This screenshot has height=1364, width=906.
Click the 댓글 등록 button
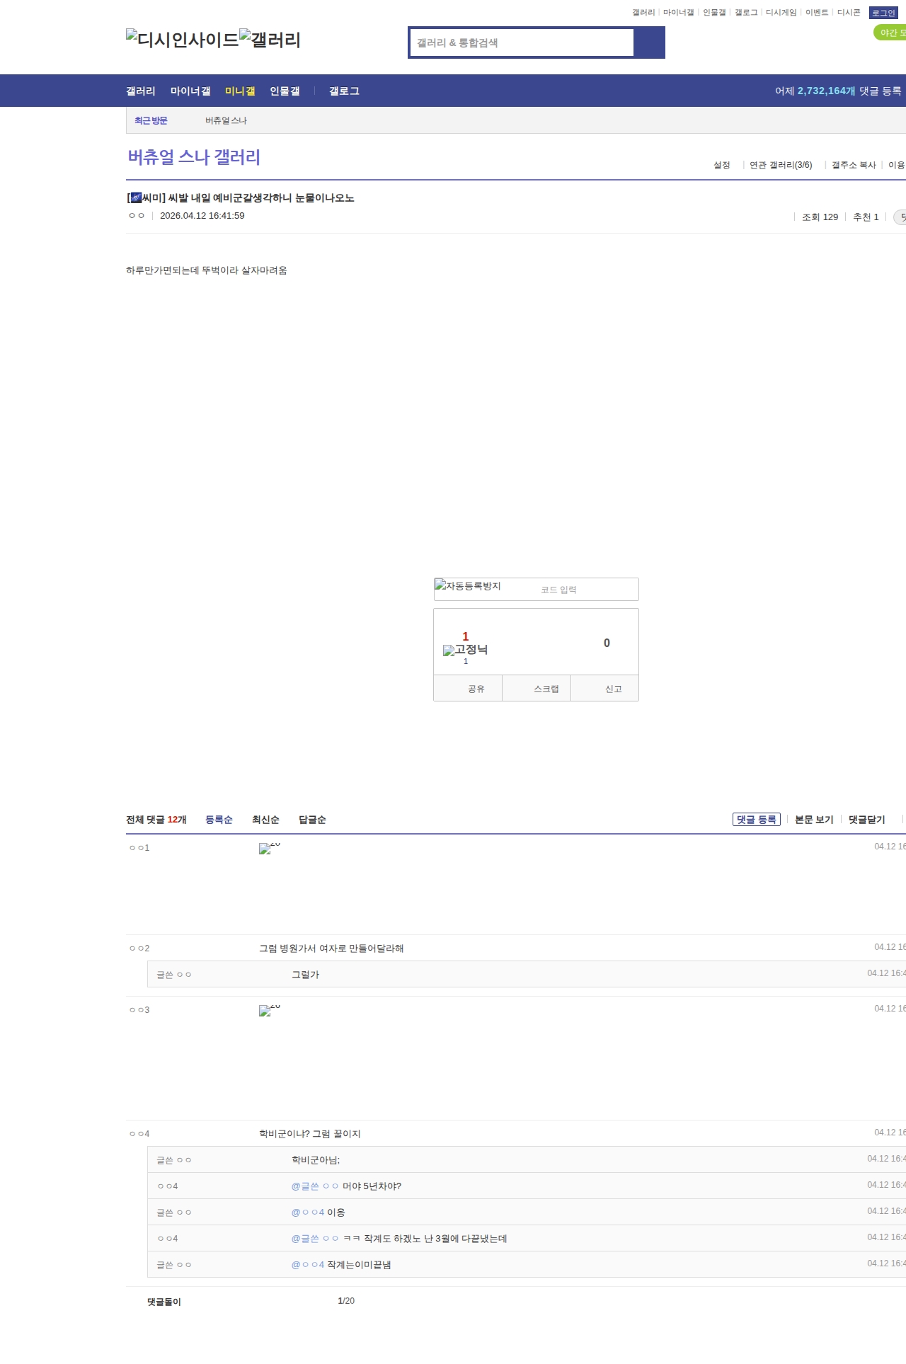pos(756,820)
